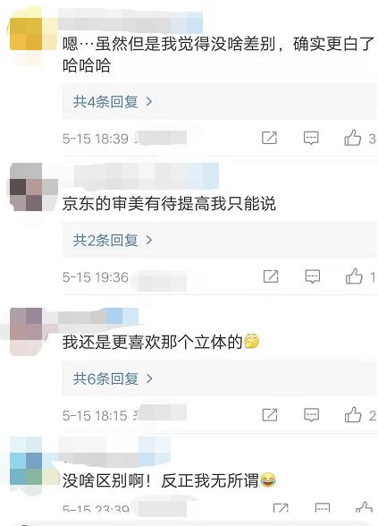Open the yellow avatar's profile
This screenshot has height=526, width=378.
tap(27, 34)
